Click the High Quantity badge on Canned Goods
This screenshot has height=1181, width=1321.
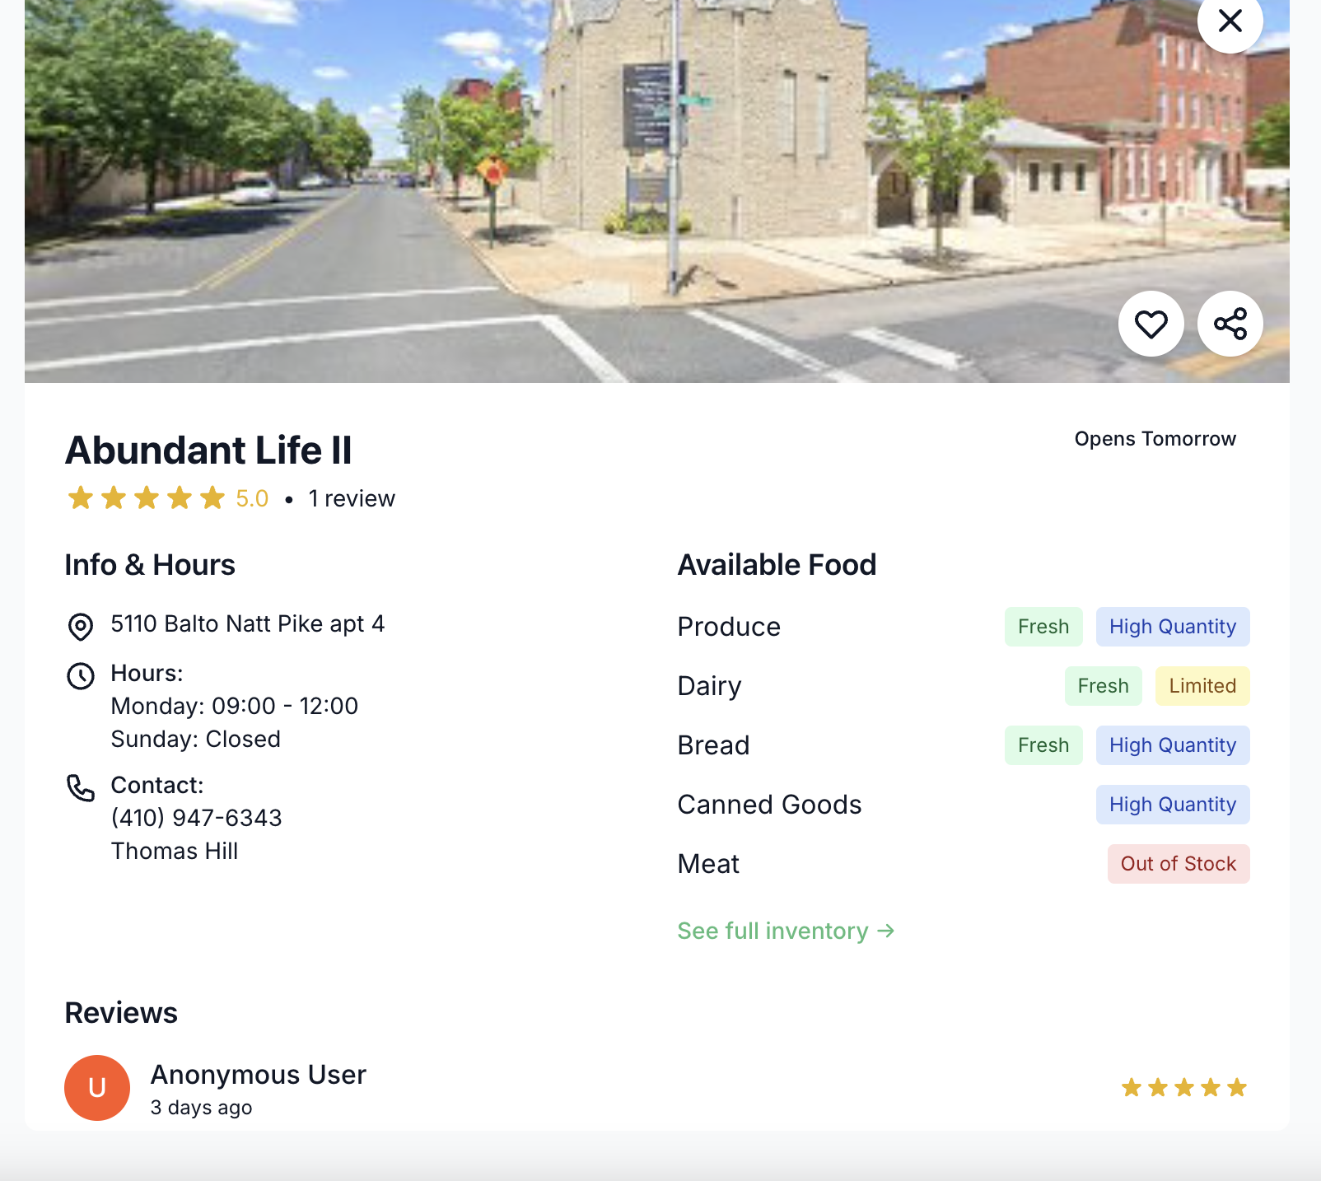pyautogui.click(x=1173, y=805)
